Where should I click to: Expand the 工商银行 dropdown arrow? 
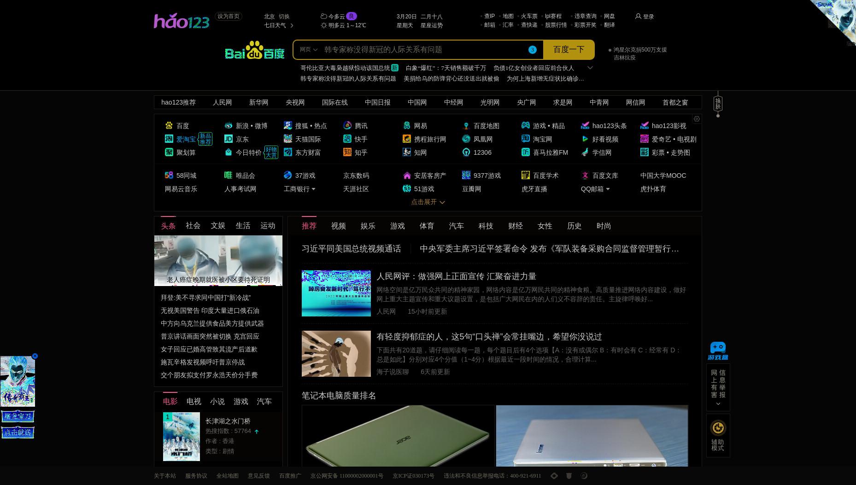coord(314,189)
